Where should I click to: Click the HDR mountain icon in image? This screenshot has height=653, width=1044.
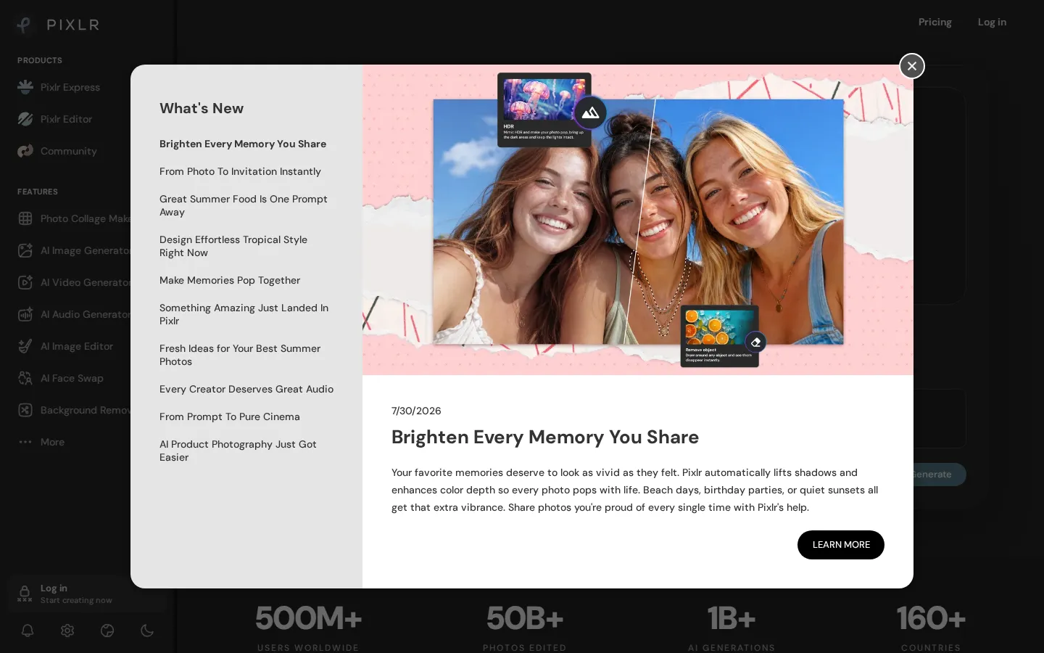591,112
